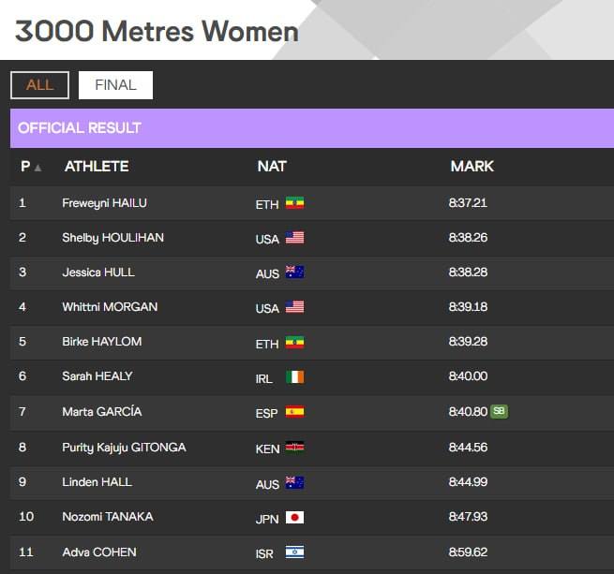
Task: Click the Spain flag next to Marta García
Action: 294,412
